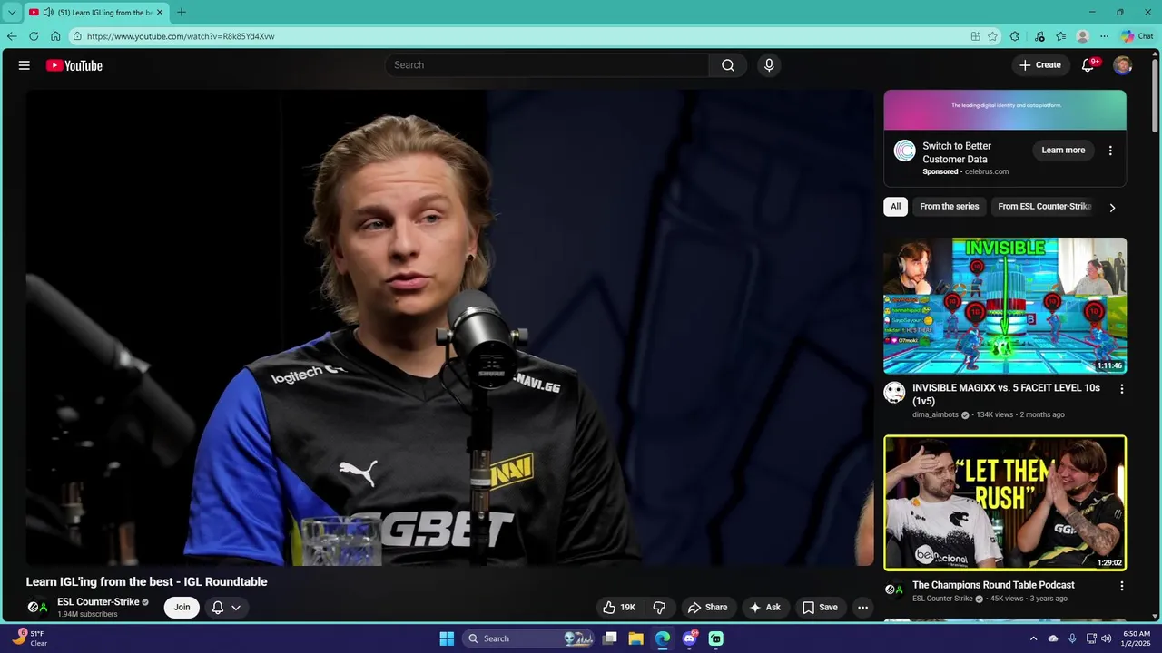Click the Windows taskbar search box
The image size is (1162, 653).
[527, 638]
